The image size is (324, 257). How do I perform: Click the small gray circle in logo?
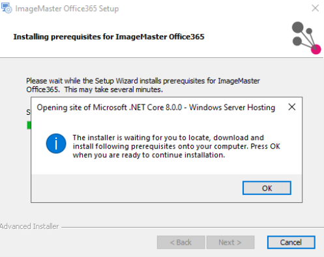coord(309,31)
